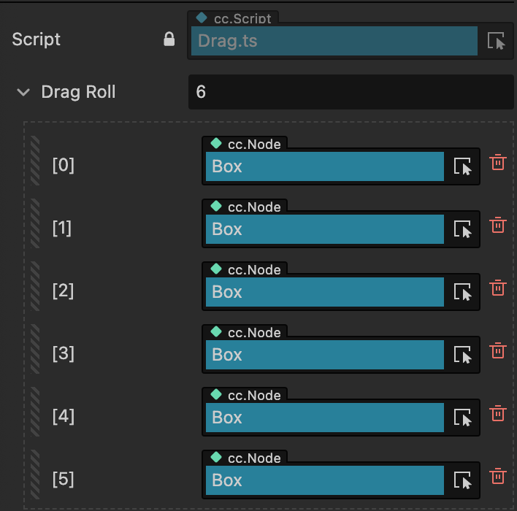The image size is (517, 511).
Task: Grab the drag handle of element [1]
Action: point(35,229)
